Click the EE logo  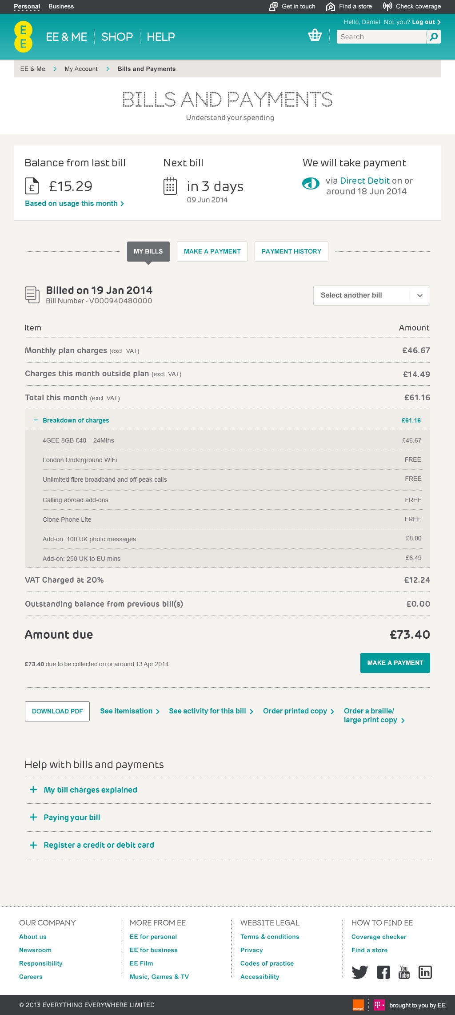coord(23,36)
